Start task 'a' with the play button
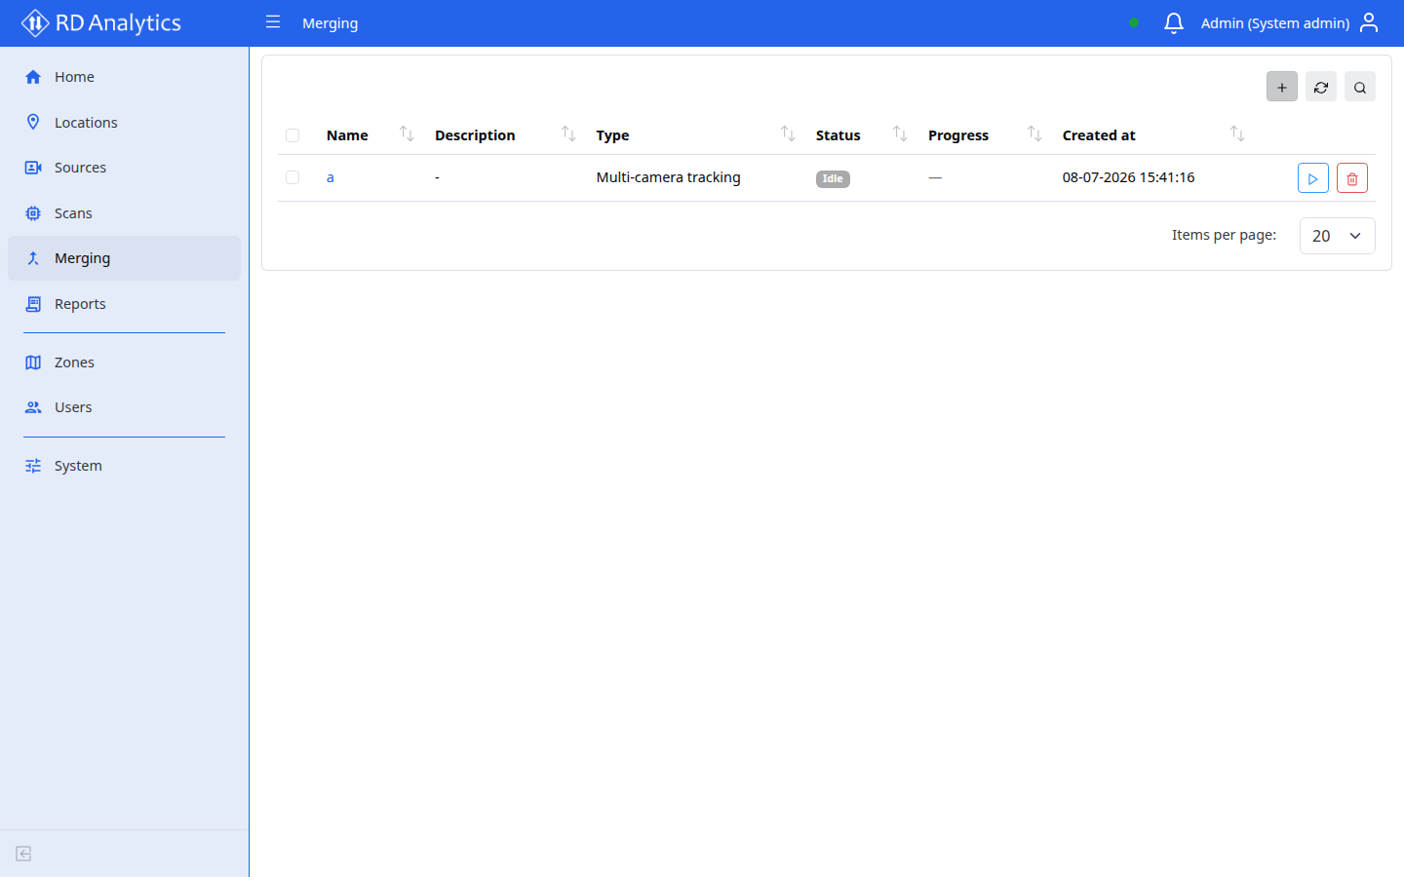1404x877 pixels. click(x=1313, y=178)
